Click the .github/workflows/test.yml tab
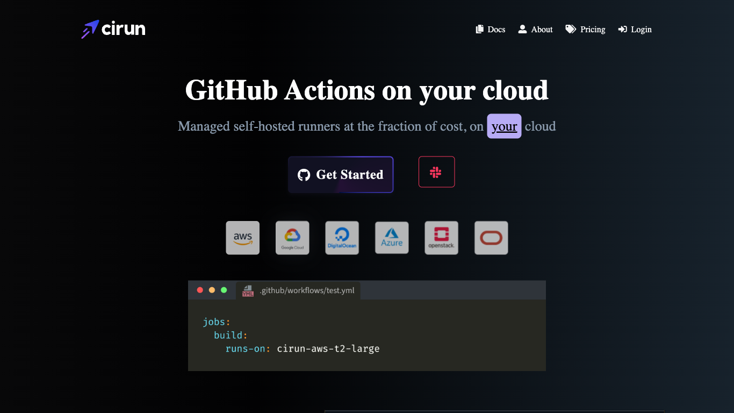Screen dimensions: 734x413 (x=298, y=290)
